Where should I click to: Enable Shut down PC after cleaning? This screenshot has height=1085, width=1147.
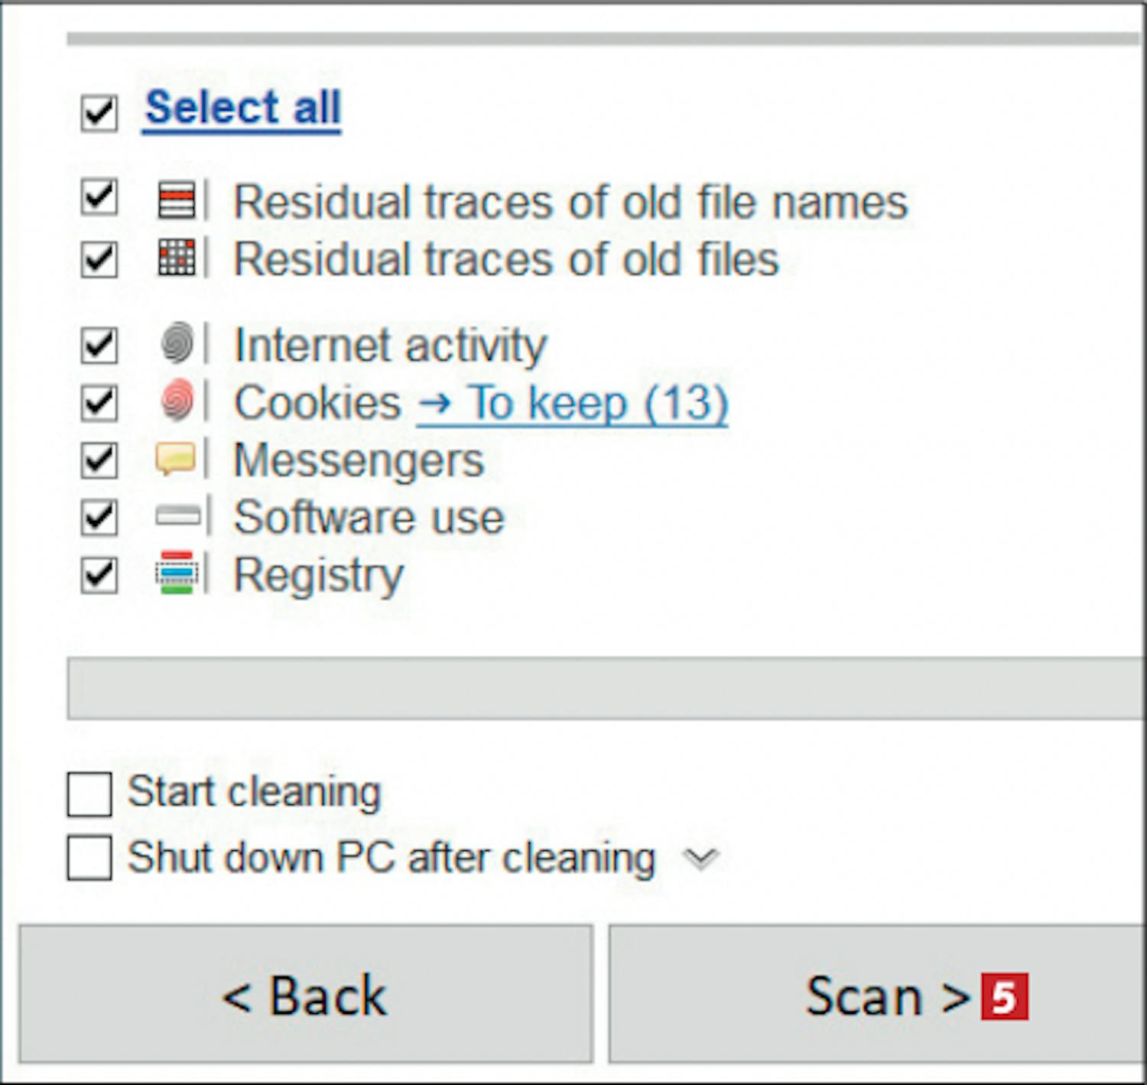click(x=89, y=858)
